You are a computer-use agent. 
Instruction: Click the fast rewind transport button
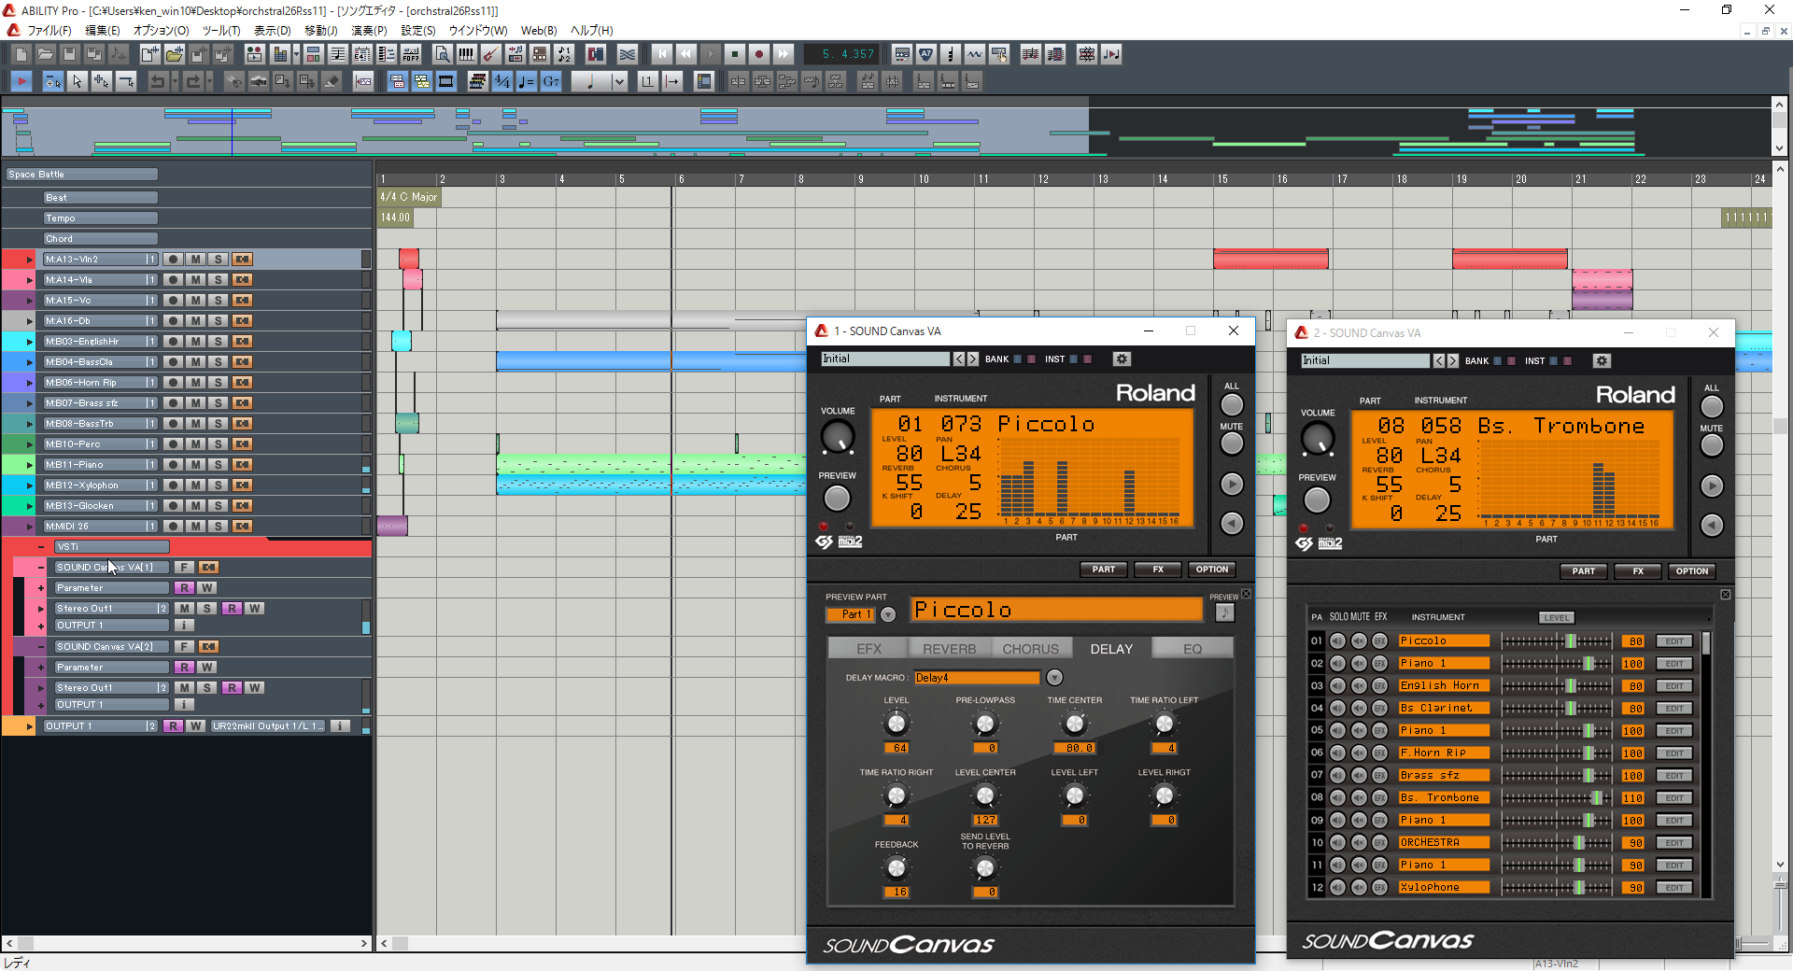(686, 54)
